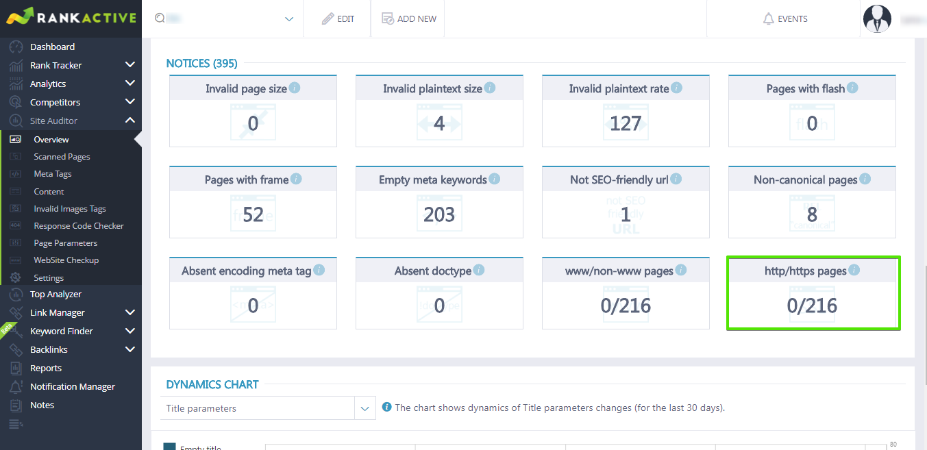927x450 pixels.
Task: Open the Not SEO-friendly url card showing 1
Action: [626, 201]
